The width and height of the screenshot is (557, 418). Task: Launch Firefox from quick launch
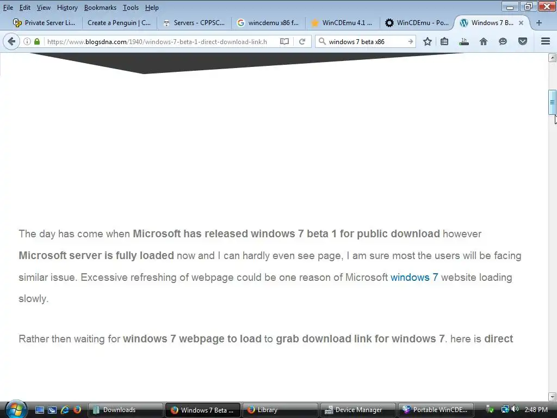(77, 410)
